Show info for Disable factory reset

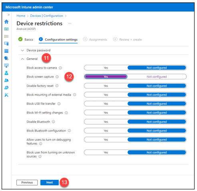(57, 86)
